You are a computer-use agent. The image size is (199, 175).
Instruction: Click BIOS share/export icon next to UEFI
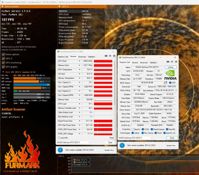(x=166, y=83)
